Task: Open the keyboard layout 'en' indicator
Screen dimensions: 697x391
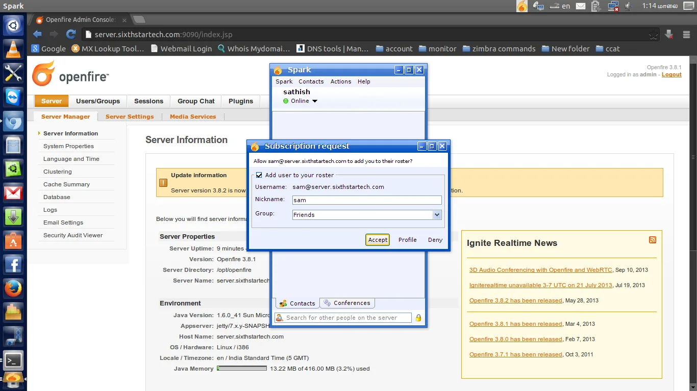Action: 559,6
